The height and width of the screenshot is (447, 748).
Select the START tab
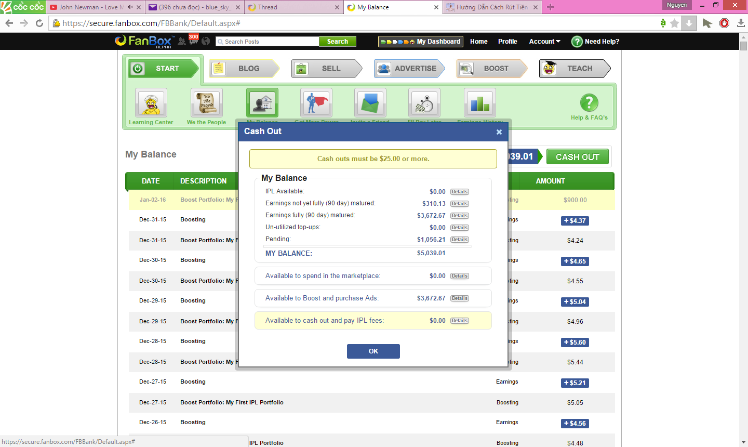tap(164, 69)
